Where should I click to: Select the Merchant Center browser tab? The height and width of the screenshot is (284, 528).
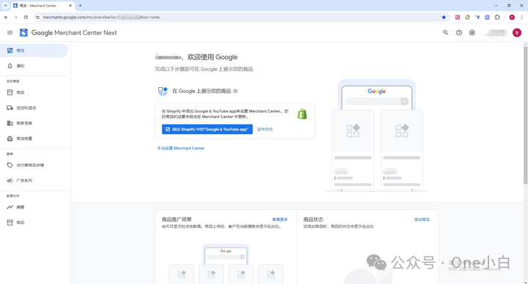43,6
